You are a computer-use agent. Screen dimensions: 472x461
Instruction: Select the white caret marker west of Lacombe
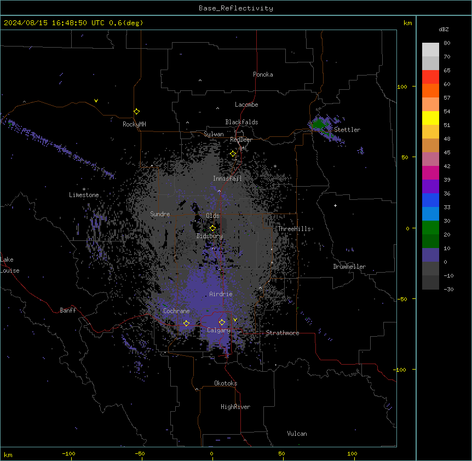pyautogui.click(x=217, y=108)
